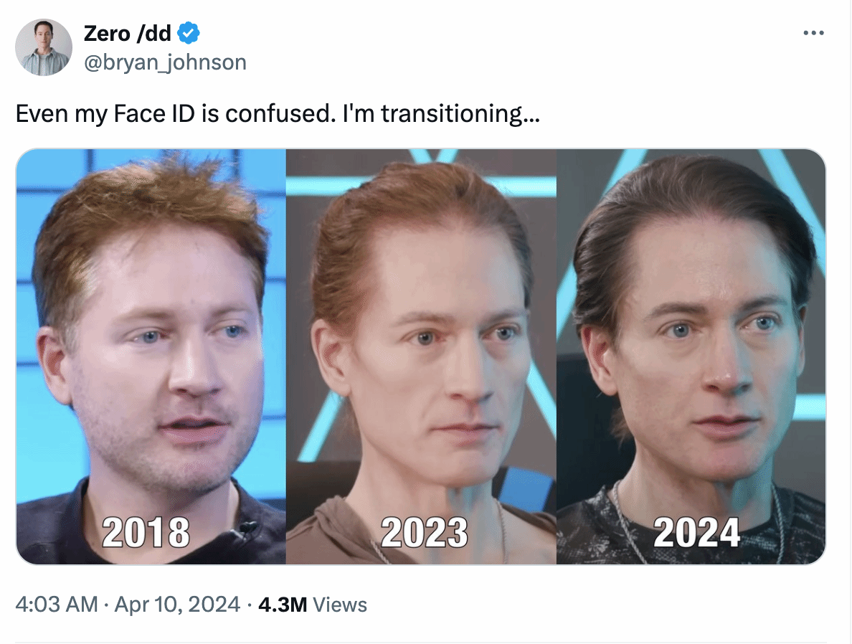Viewport: 852px width, 644px height.
Task: Click the "2023" year caption on the image
Action: (x=425, y=533)
